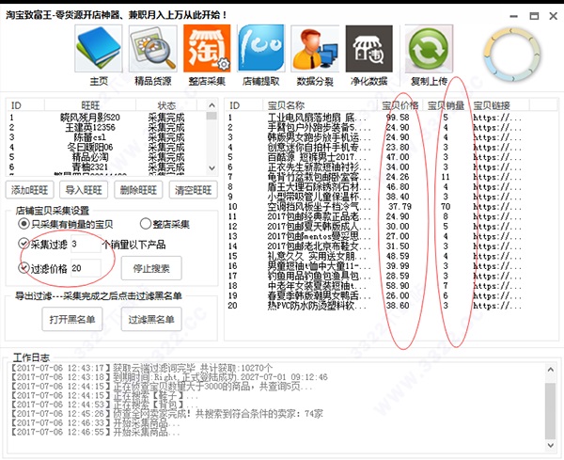Screen dimensions: 564x460
Task: Select 旺旺 row 王建英12356
Action: point(107,127)
